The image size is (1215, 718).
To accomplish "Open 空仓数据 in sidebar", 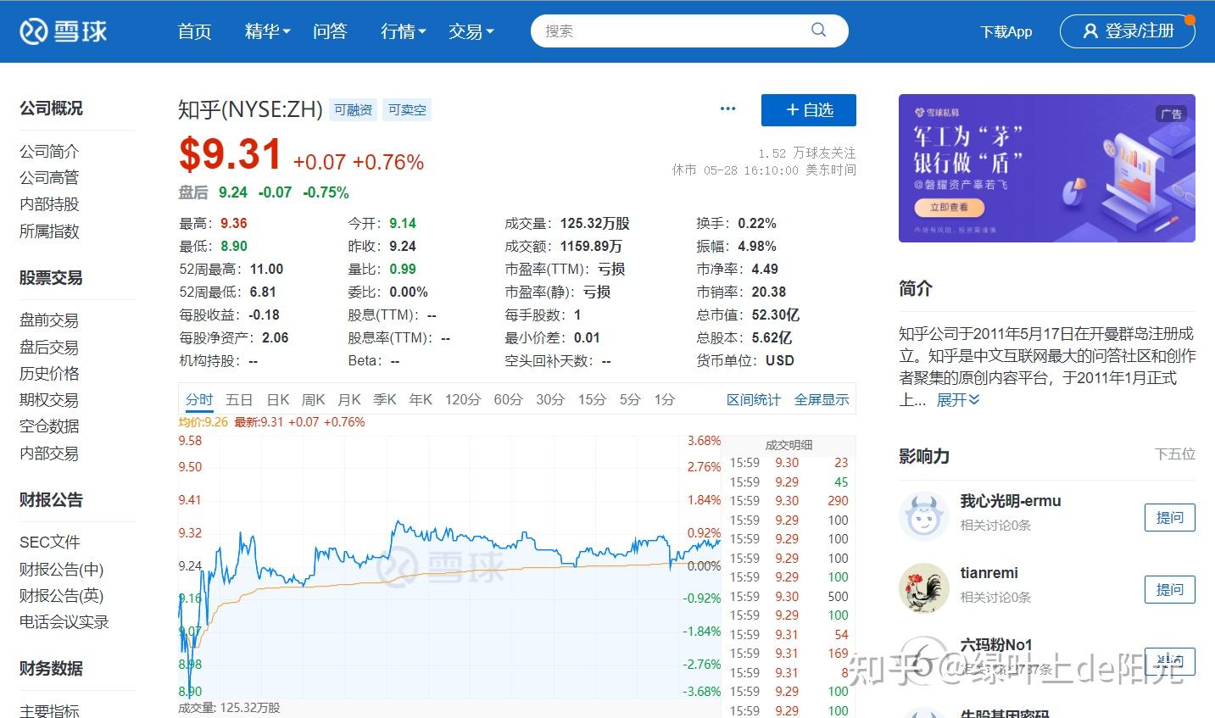I will (x=49, y=426).
